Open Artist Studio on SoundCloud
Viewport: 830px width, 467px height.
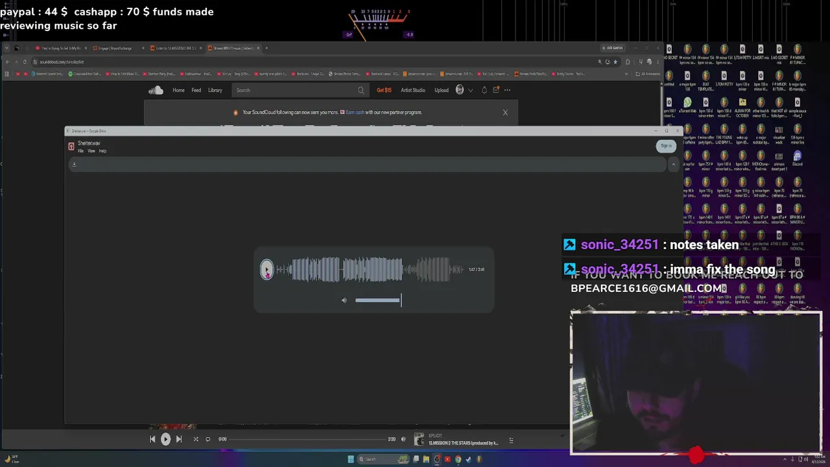413,90
